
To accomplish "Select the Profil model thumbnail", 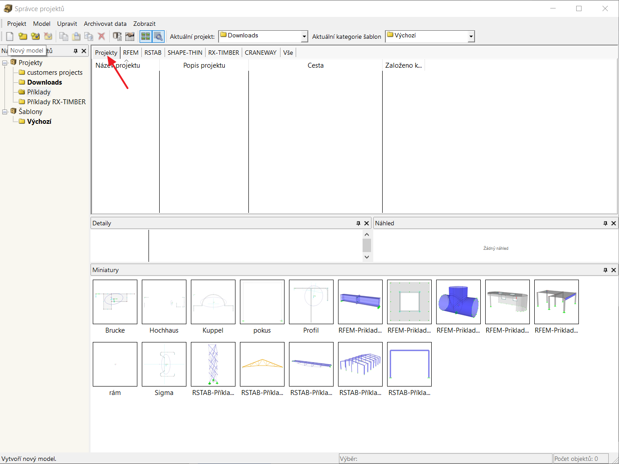I will pyautogui.click(x=311, y=302).
